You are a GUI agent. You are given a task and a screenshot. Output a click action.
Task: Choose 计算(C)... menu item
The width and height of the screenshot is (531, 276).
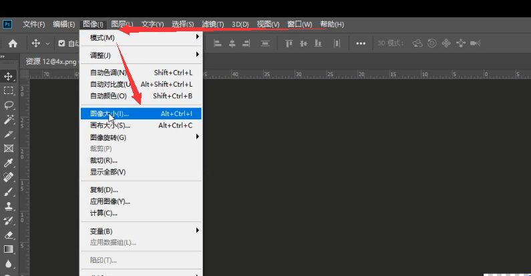[x=141, y=213]
